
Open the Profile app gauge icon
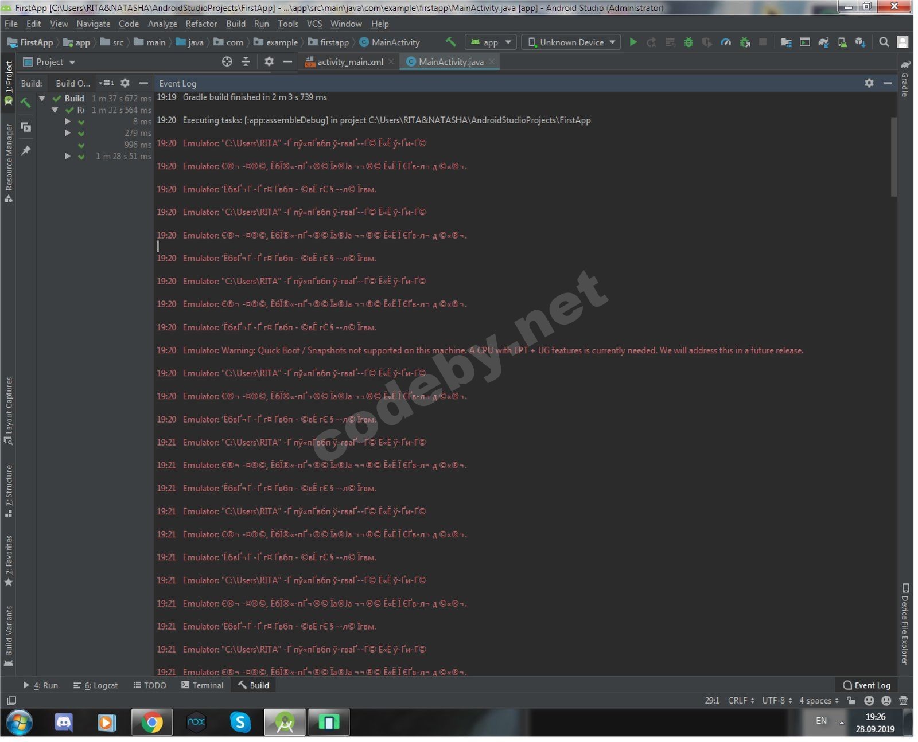pyautogui.click(x=726, y=42)
